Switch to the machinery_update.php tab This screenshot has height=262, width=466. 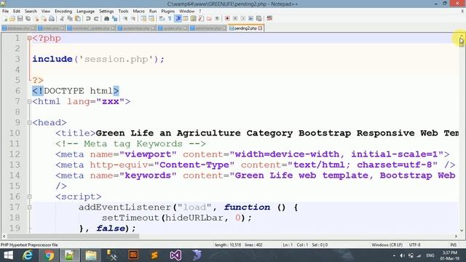click(91, 28)
